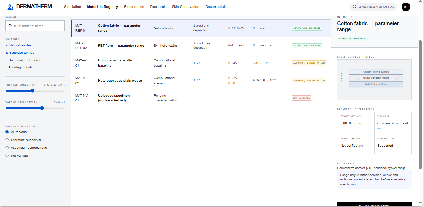Click the Use in Simulation button

pyautogui.click(x=374, y=205)
